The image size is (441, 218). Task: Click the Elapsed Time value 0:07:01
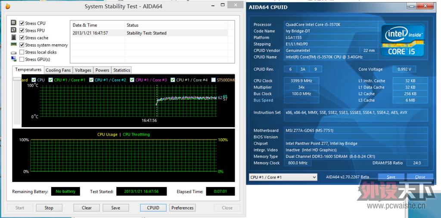[x=220, y=191]
